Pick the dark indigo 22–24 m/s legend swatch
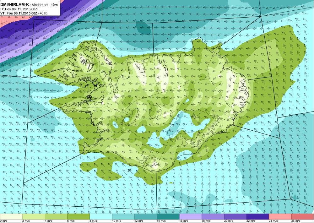314x223 pixels. (x=258, y=216)
